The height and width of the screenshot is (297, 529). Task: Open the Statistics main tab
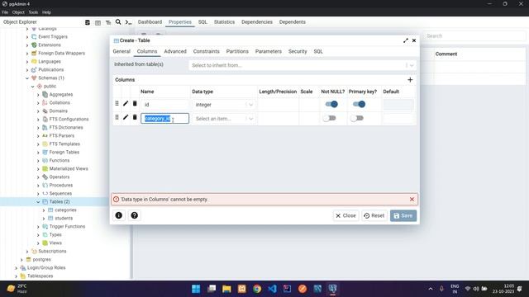(x=224, y=22)
